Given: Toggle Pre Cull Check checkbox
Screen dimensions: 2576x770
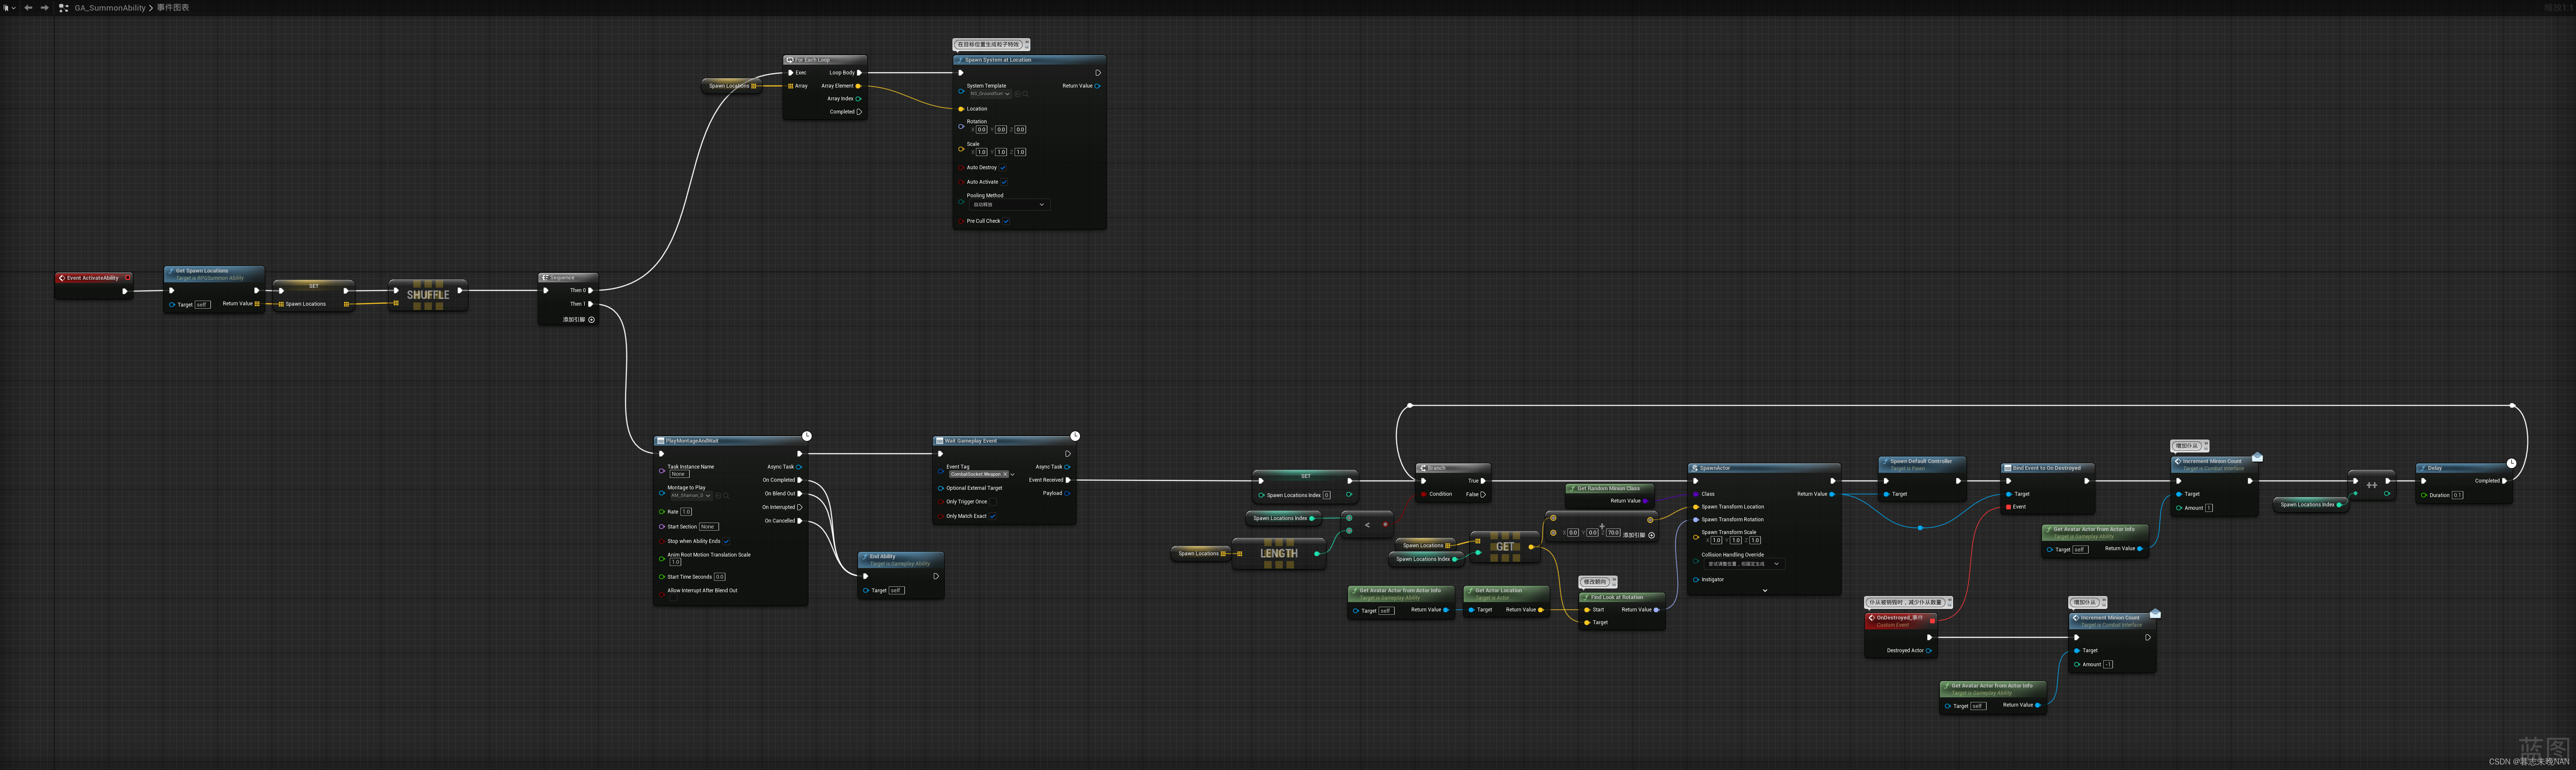Looking at the screenshot, I should tap(1006, 221).
